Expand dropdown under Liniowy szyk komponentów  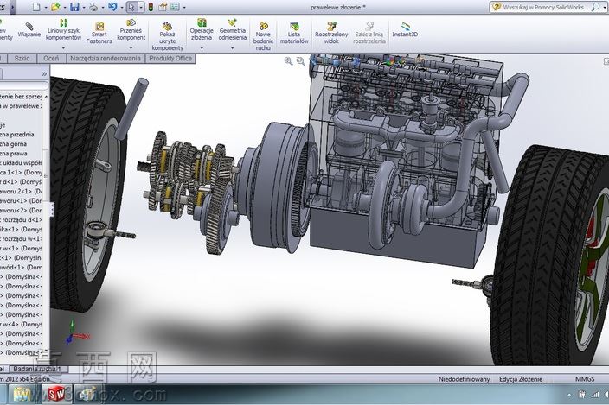tap(63, 48)
